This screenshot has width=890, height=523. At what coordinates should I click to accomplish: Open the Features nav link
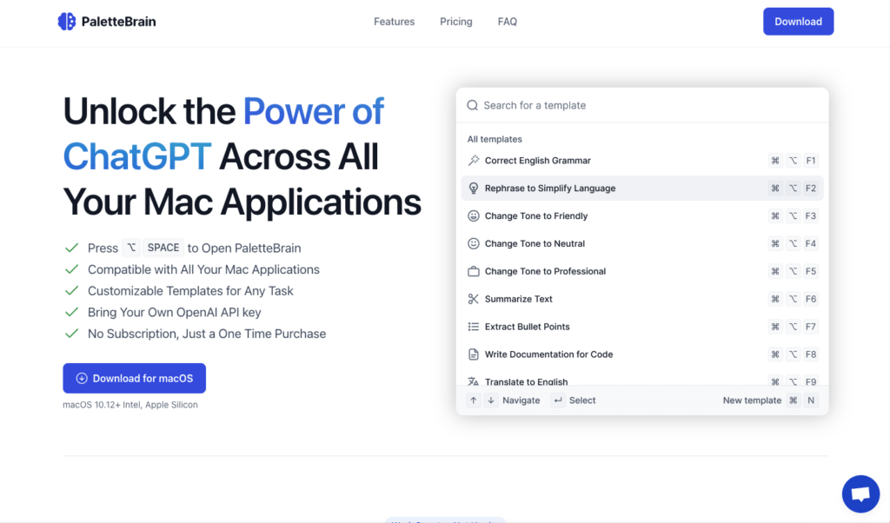394,22
